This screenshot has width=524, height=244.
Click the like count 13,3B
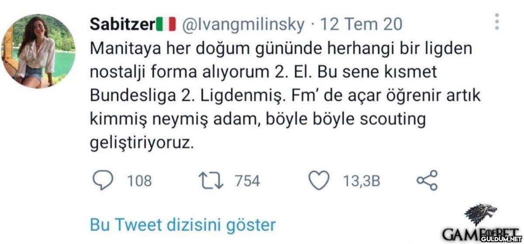(x=362, y=180)
